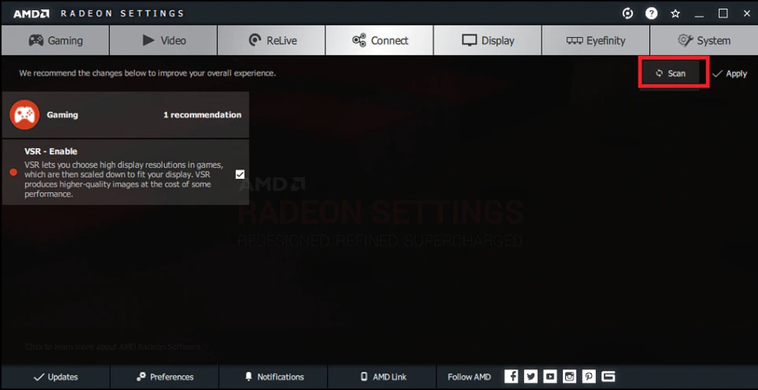Screen dimensions: 758x390
Task: Click the 'Follow AMD' label
Action: click(x=469, y=377)
